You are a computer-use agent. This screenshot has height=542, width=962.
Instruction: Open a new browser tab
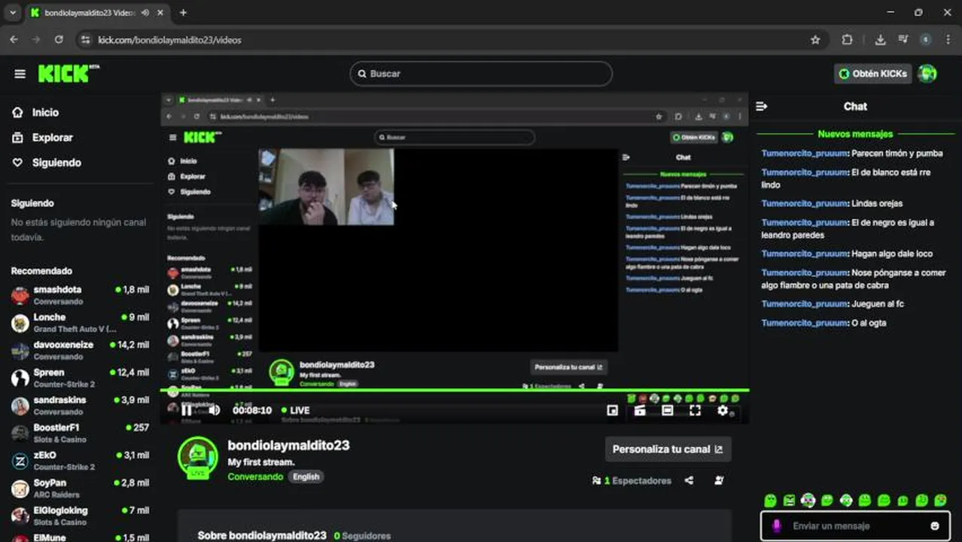pos(183,13)
